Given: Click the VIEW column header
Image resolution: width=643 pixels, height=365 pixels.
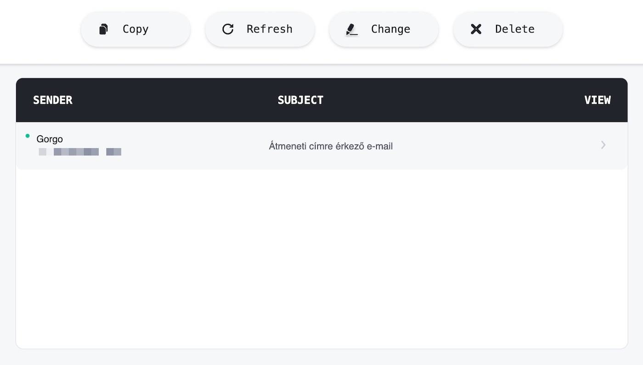Looking at the screenshot, I should [598, 100].
